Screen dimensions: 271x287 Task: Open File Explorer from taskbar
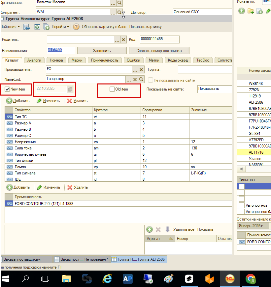click(x=66, y=279)
